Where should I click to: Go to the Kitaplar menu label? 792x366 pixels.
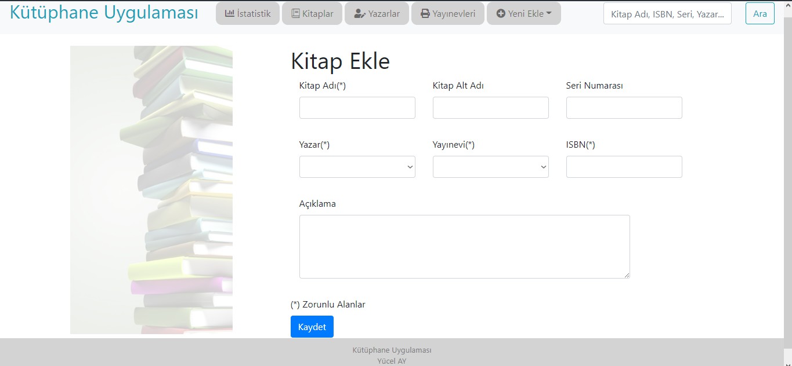(x=317, y=13)
